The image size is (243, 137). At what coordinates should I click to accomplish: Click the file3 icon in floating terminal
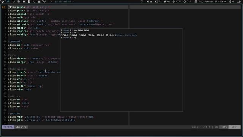click(80, 35)
